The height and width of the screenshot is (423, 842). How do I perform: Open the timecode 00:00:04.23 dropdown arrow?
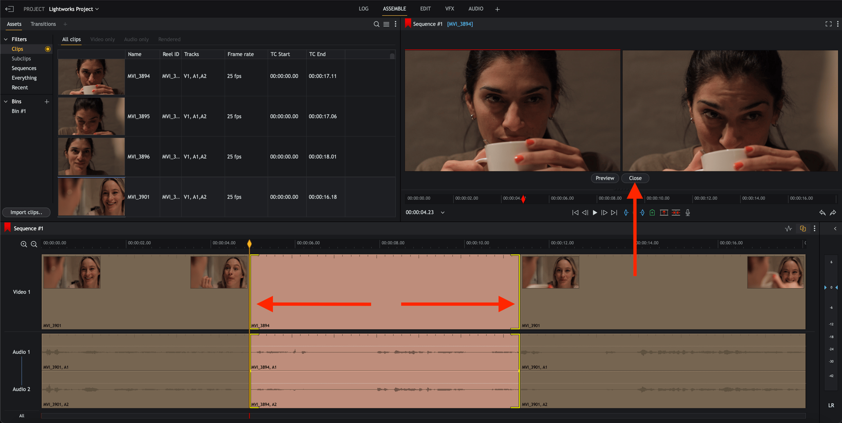443,213
